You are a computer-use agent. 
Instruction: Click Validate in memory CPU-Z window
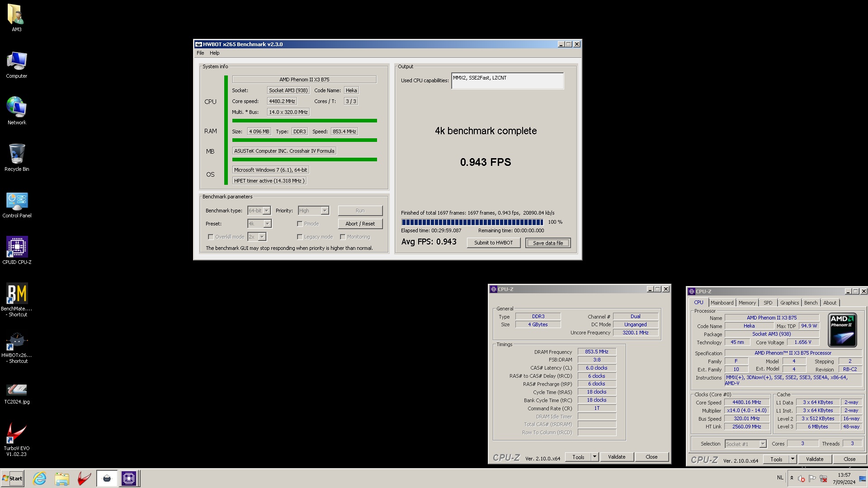[617, 457]
